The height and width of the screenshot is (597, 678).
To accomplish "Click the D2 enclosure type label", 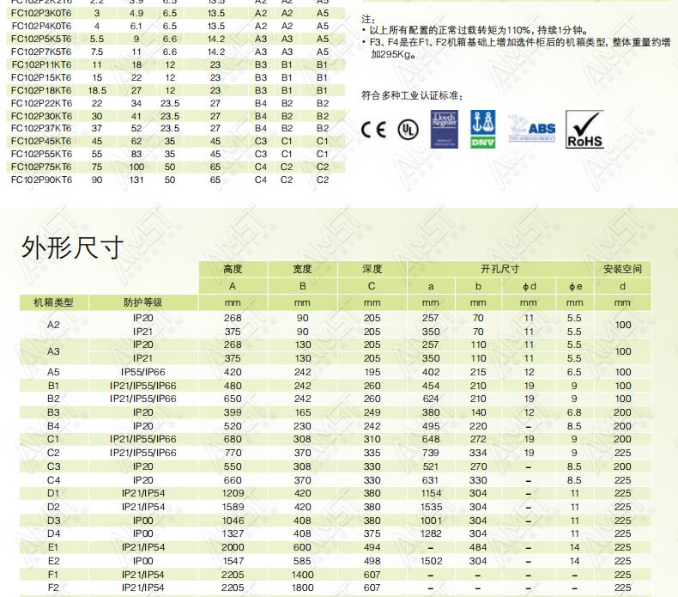I will click(53, 507).
